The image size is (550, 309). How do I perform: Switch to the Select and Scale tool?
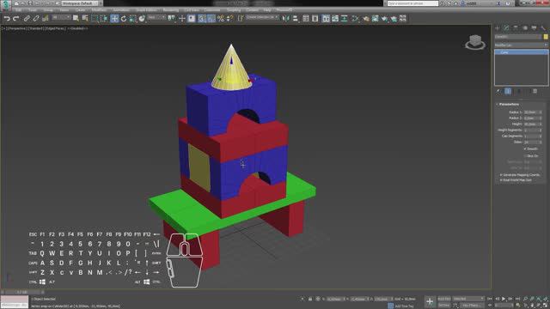pyautogui.click(x=133, y=19)
